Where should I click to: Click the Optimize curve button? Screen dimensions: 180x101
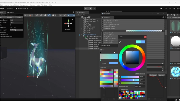(x=153, y=75)
